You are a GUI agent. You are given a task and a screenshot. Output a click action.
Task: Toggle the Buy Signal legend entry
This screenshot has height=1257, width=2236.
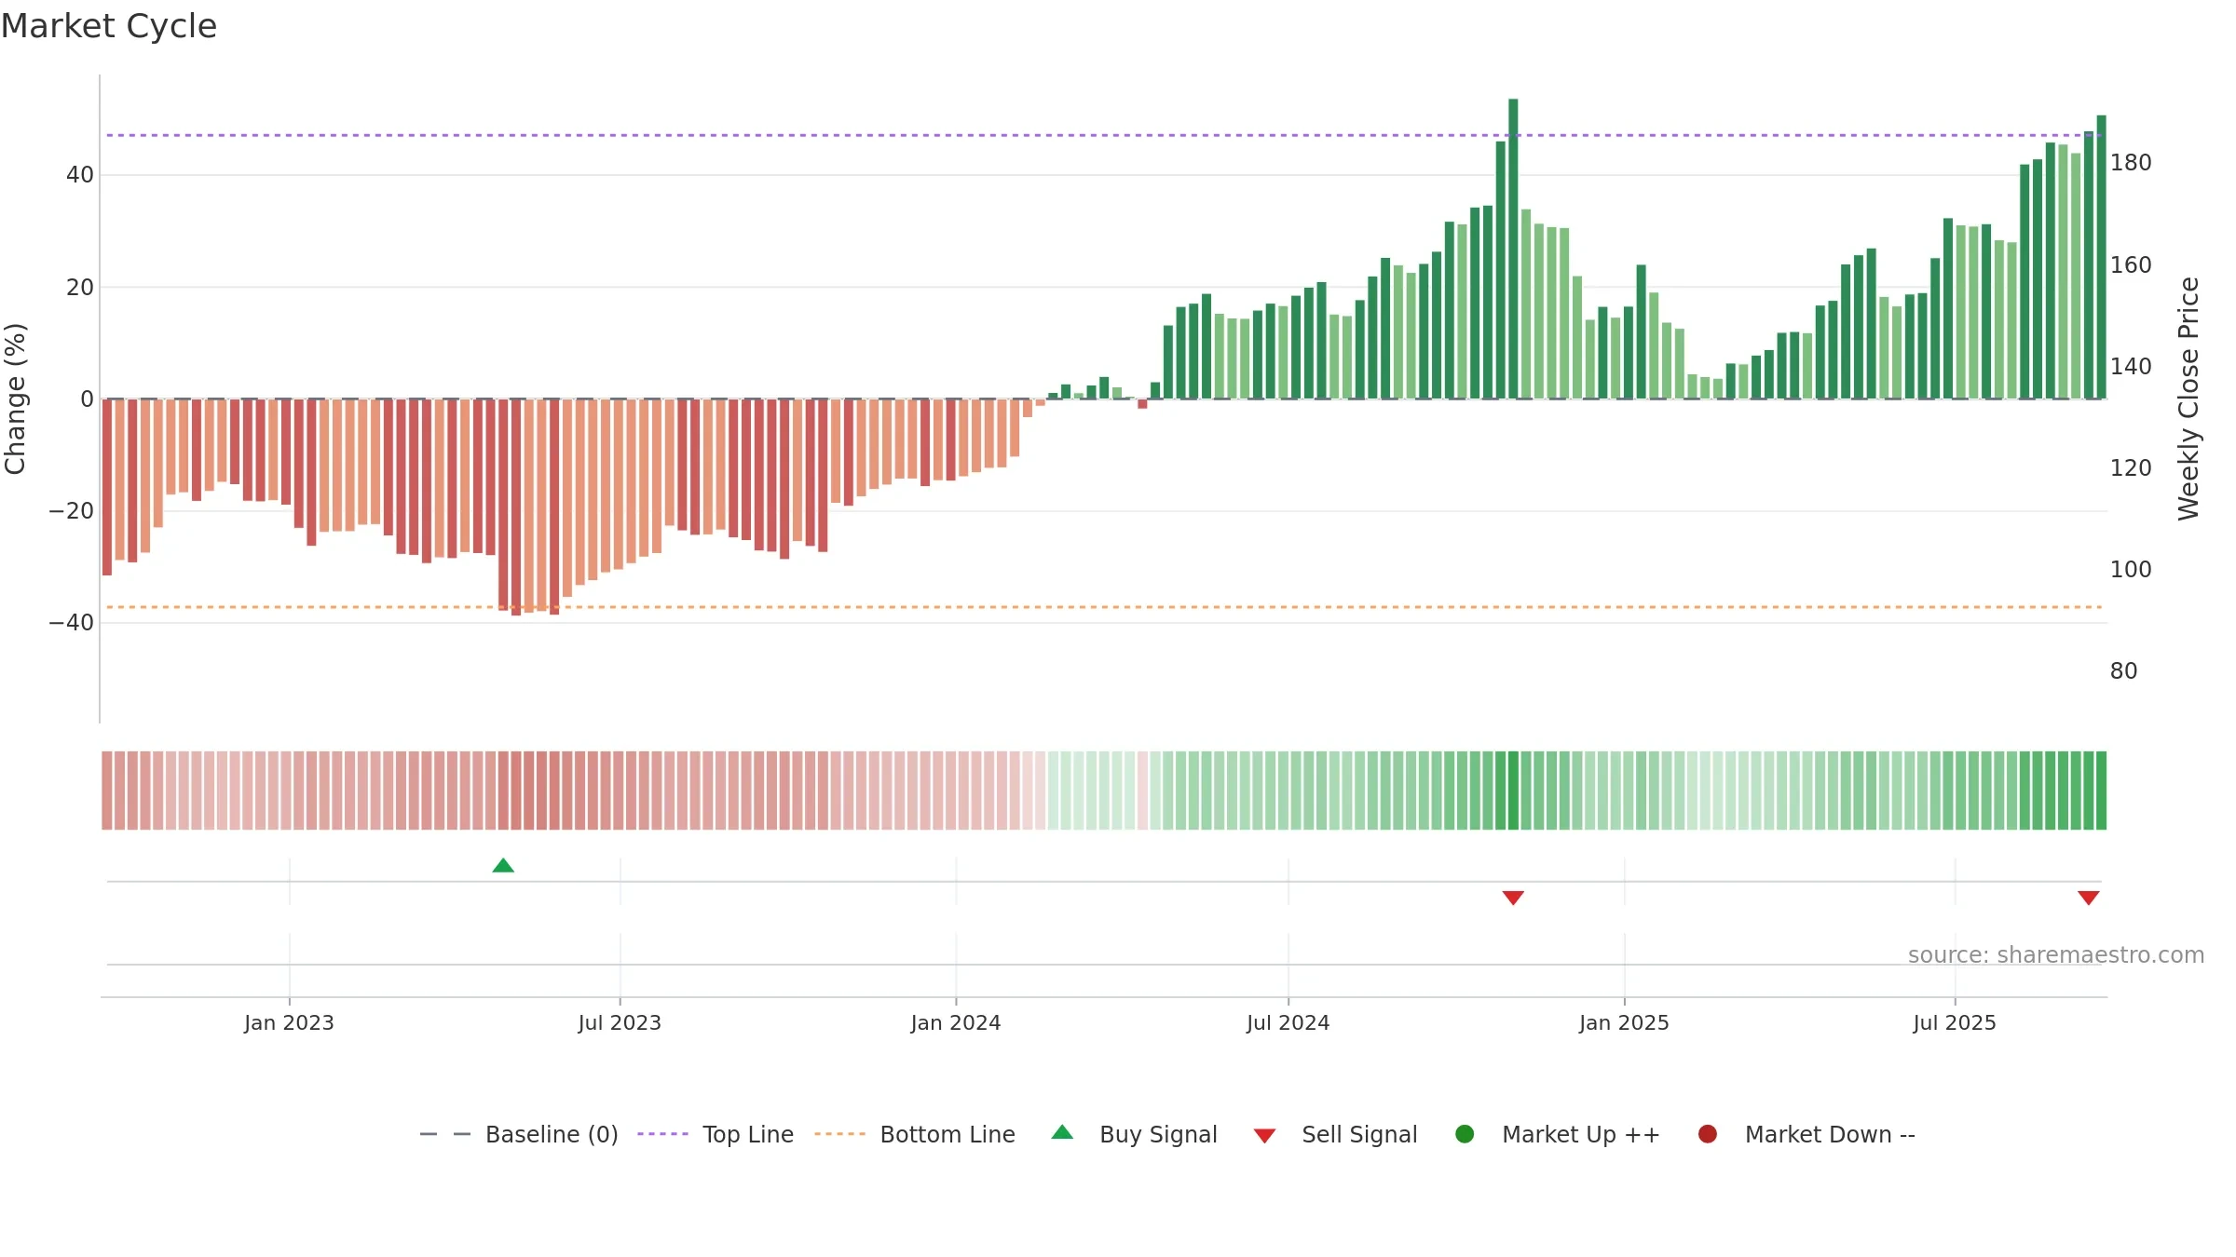[x=1134, y=1134]
